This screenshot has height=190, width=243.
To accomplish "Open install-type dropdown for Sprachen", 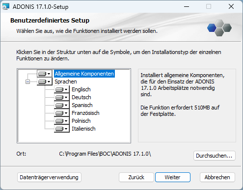I will 45,81.
